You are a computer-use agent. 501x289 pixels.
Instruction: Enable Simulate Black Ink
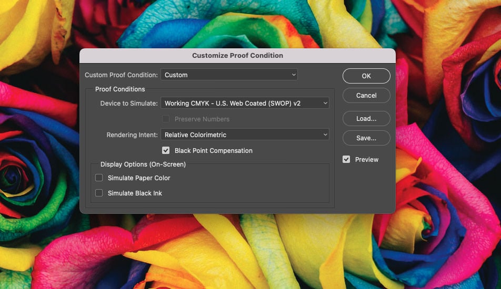click(99, 193)
